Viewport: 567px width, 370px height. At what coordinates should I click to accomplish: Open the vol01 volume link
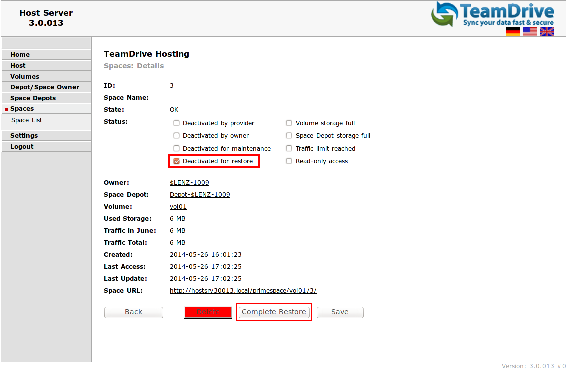pos(178,206)
